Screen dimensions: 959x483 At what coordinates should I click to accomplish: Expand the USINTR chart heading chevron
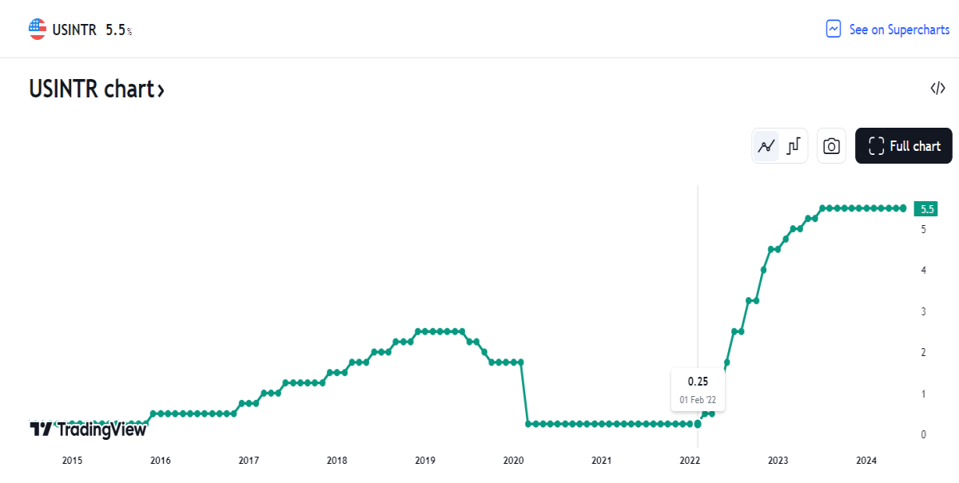pos(161,89)
